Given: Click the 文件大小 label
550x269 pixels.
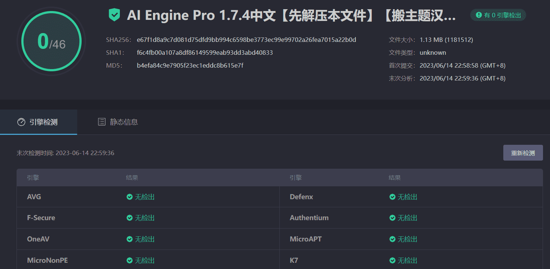Looking at the screenshot, I should click(402, 40).
